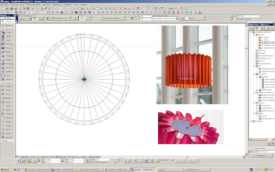Select the Stair (Лестница) tool
The height and width of the screenshot is (172, 275).
pos(7,64)
